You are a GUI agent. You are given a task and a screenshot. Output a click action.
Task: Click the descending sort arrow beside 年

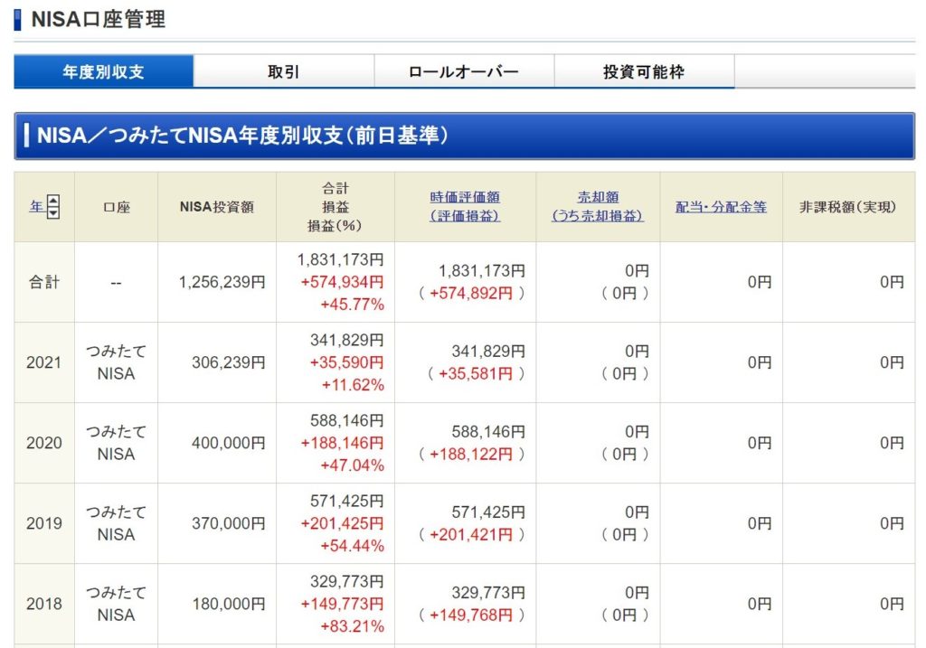click(x=53, y=212)
